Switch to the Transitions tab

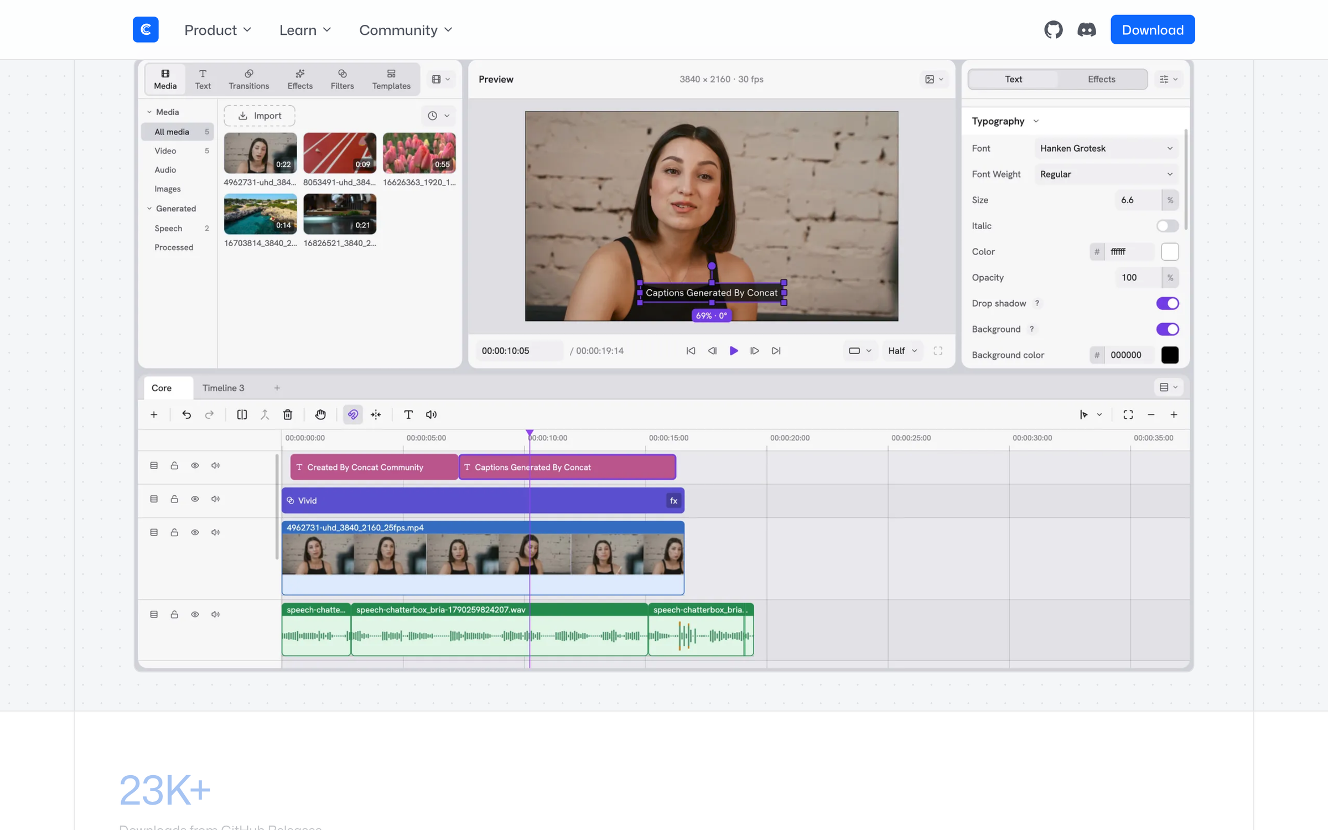[248, 79]
